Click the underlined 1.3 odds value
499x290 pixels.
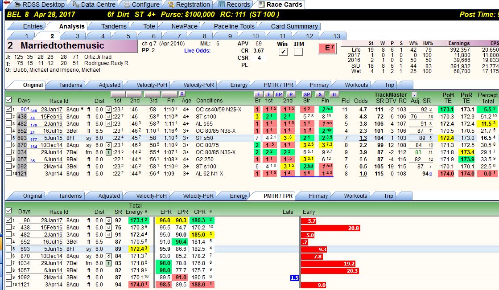point(363,138)
